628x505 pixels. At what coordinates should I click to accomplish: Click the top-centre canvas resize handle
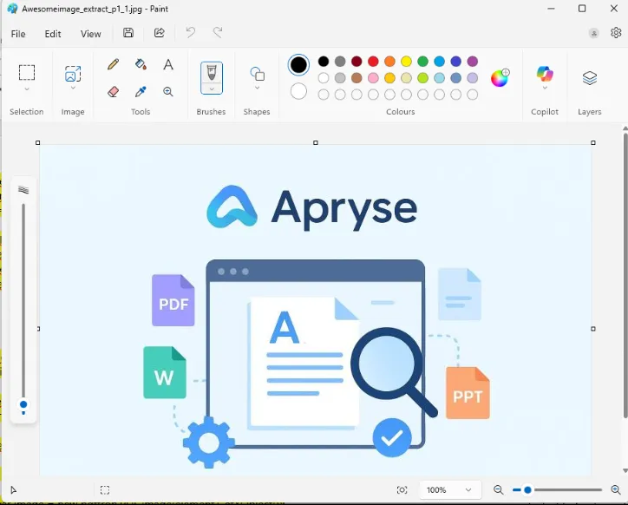point(316,142)
